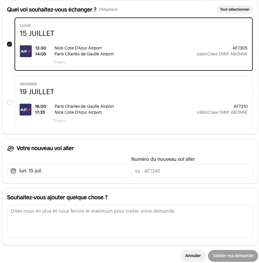The image size is (259, 263).
Task: Click the 'Numéro du nouveau vol aller' label
Action: 163,159
